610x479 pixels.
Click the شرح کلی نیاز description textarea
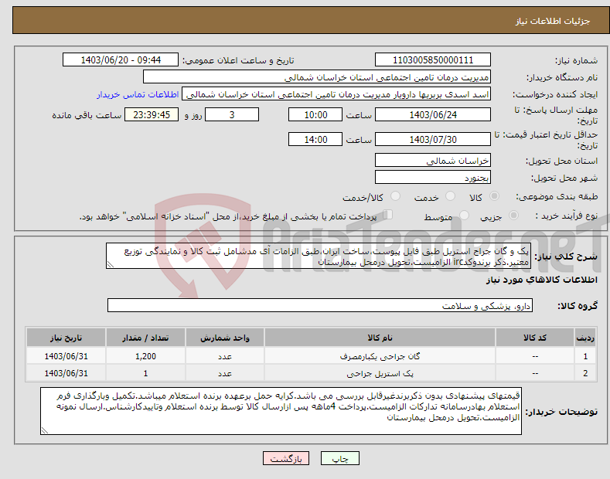pos(319,256)
